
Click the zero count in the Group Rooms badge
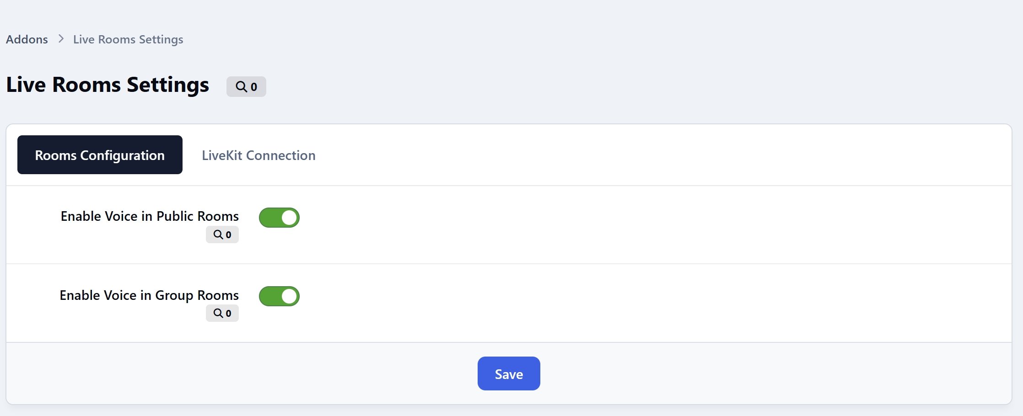coord(228,314)
